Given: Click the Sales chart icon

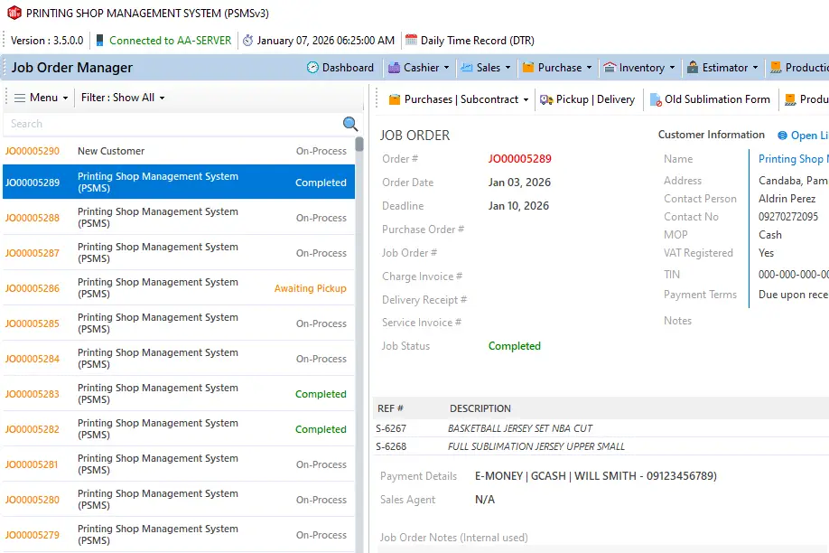Looking at the screenshot, I should [467, 68].
